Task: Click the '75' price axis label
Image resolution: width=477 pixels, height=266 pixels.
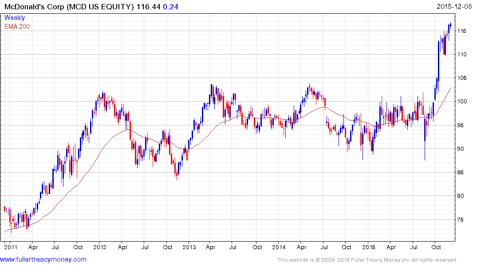Action: (x=461, y=219)
